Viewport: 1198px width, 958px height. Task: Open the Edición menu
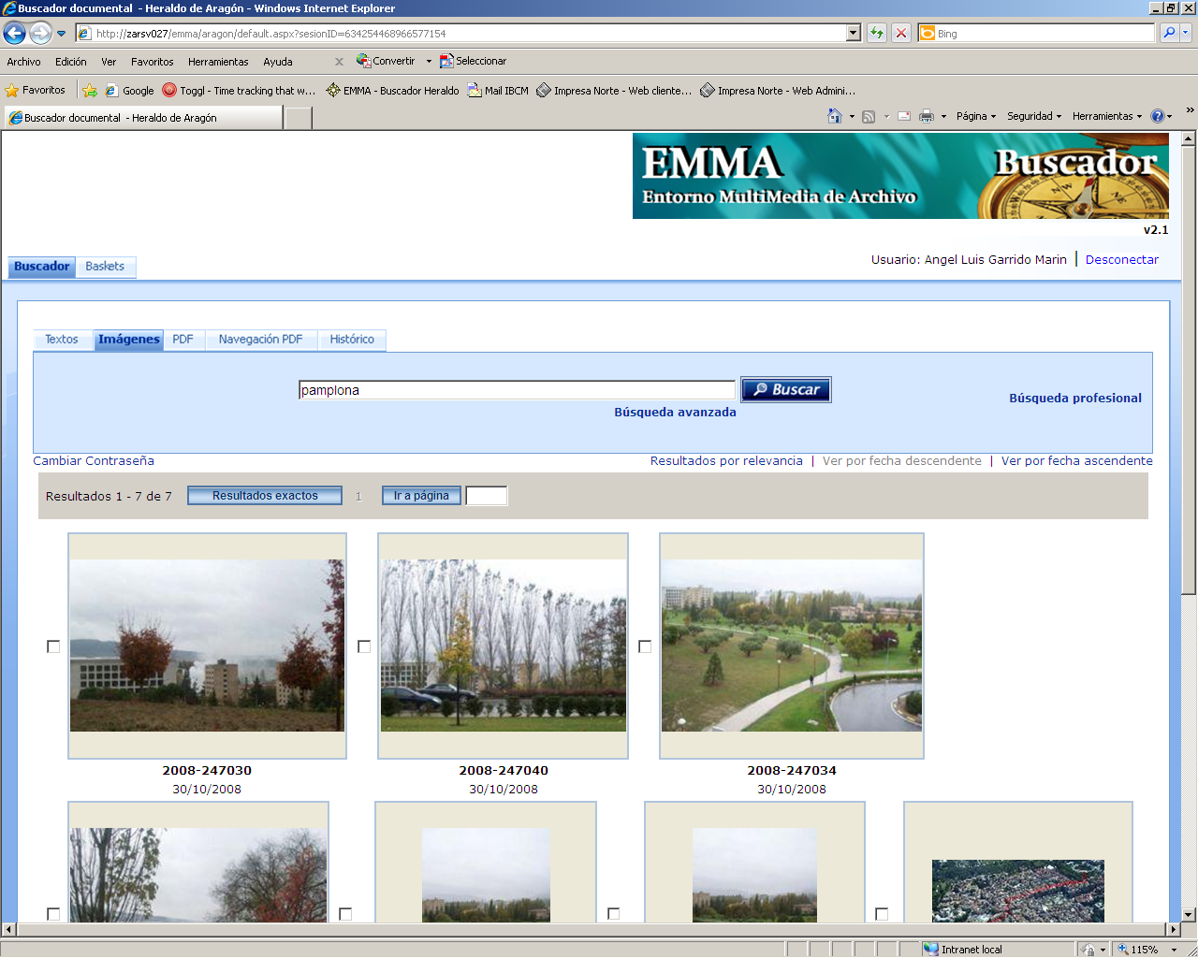pos(70,62)
